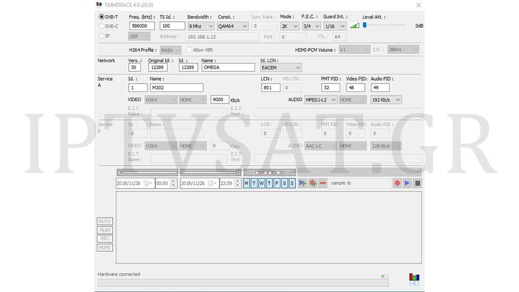The width and height of the screenshot is (519, 292).
Task: Click the HDMI button on the left side
Action: (x=105, y=248)
